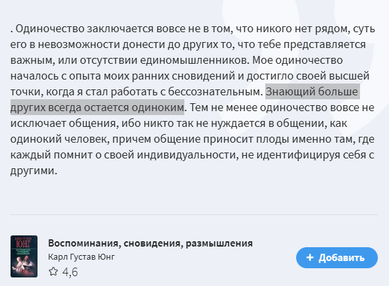Click the word индивидуальности in the quote

188,155
